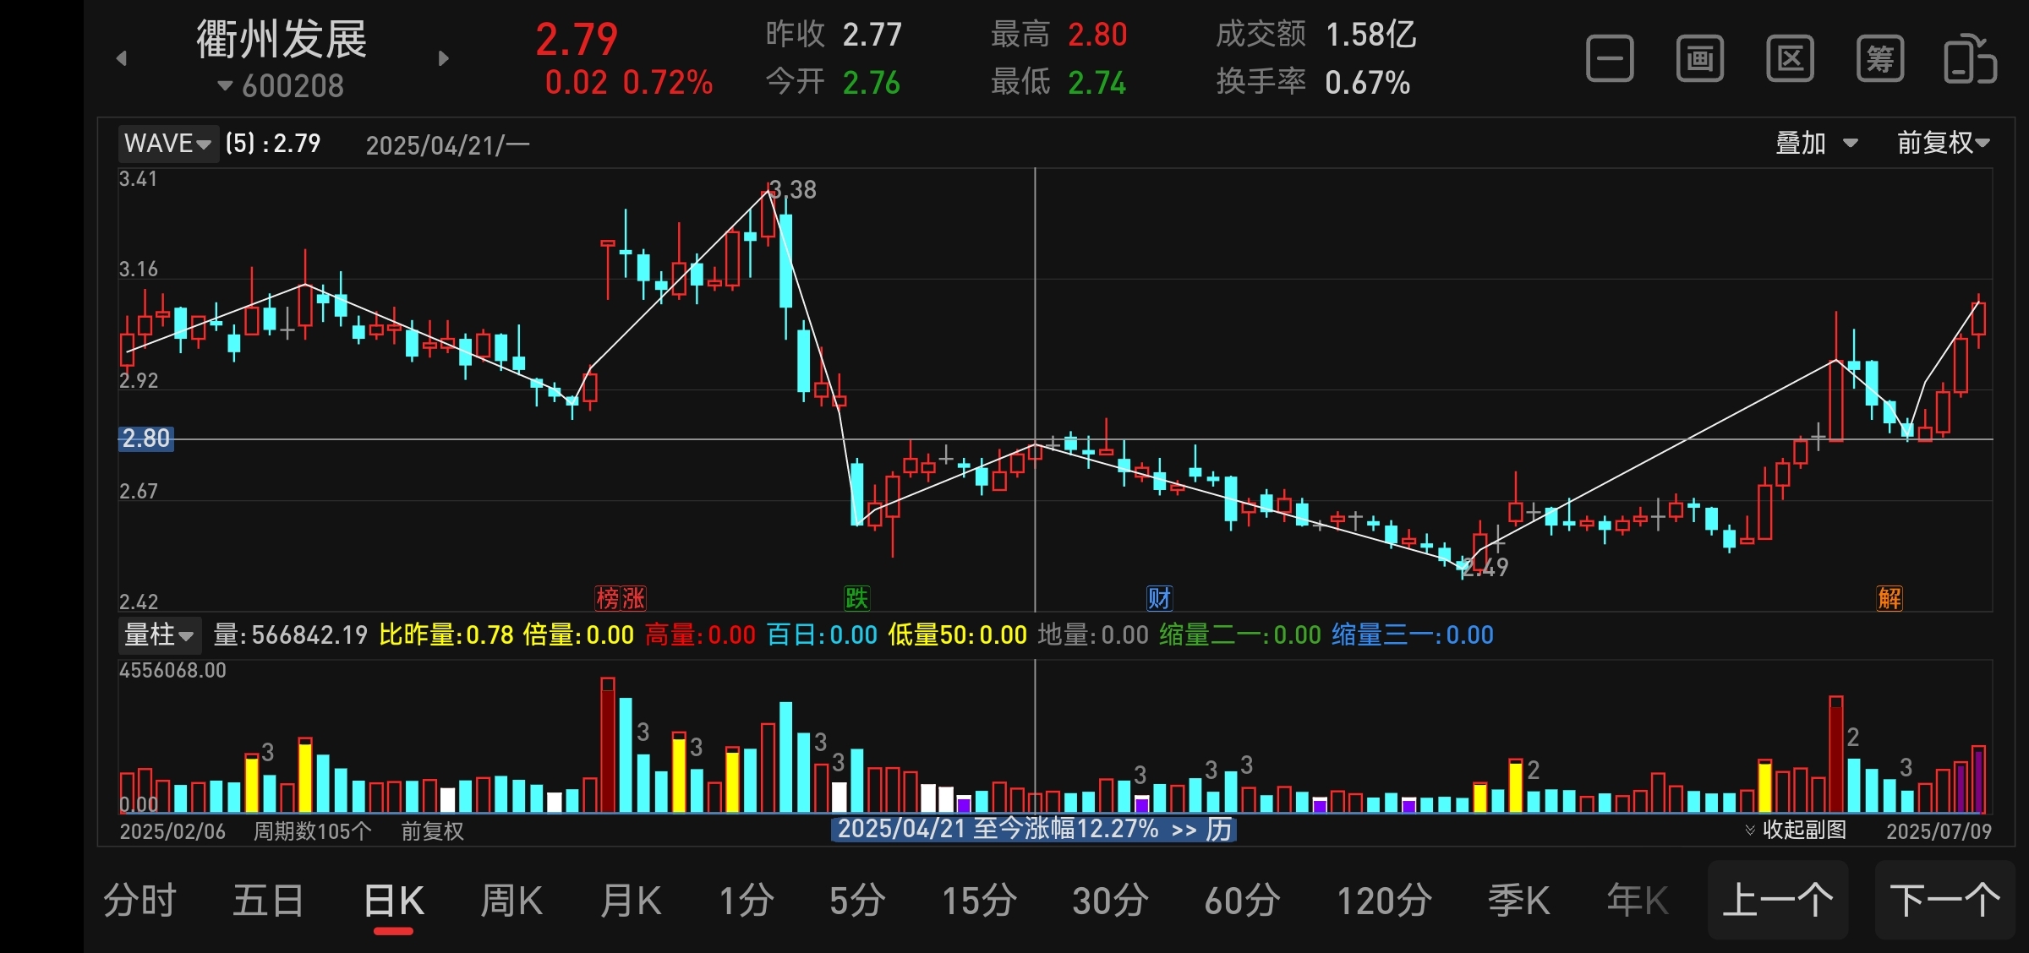The height and width of the screenshot is (953, 2029).
Task: Click the red 涨 marker on chart
Action: (x=633, y=598)
